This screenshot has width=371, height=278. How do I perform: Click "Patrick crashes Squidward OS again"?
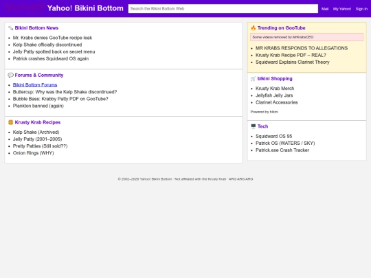point(51,58)
